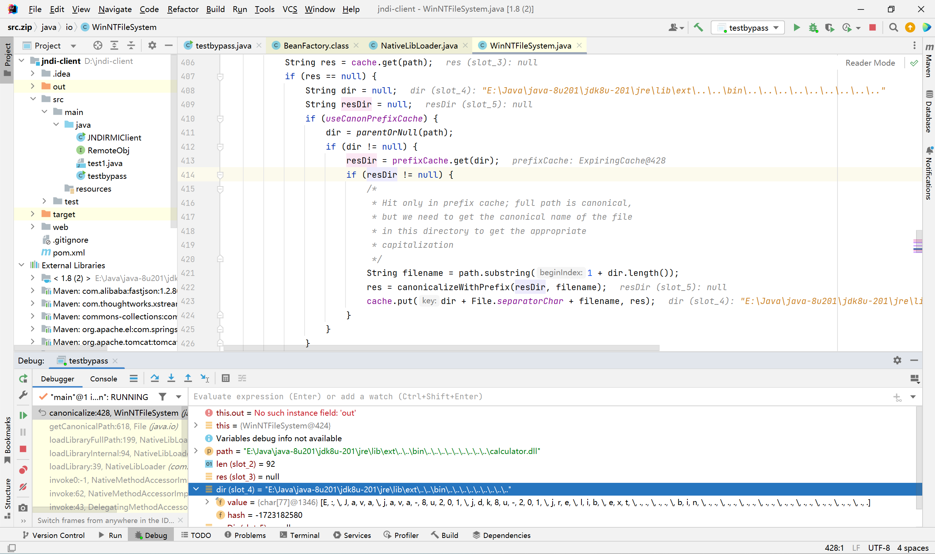
Task: Open the Version Control tool window
Action: (53, 535)
